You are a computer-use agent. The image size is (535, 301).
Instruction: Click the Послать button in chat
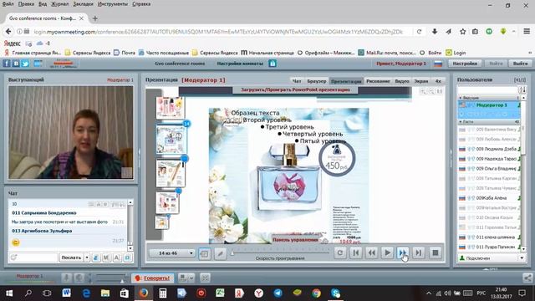click(x=71, y=258)
